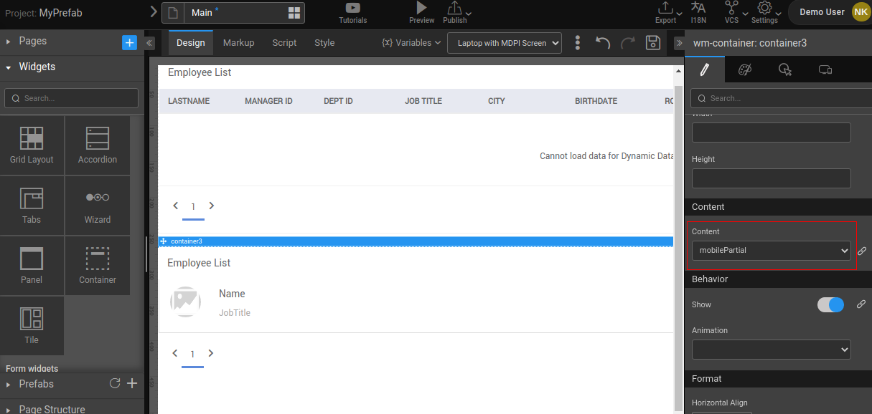Click the Preview play icon
The width and height of the screenshot is (872, 414).
tap(421, 8)
